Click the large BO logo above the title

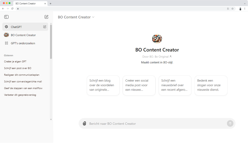coord(157,39)
